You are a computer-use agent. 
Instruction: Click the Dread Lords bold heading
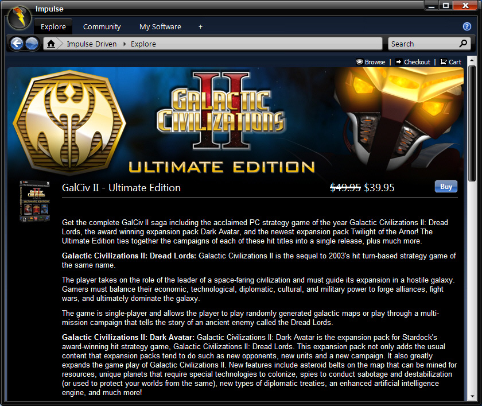click(x=129, y=256)
